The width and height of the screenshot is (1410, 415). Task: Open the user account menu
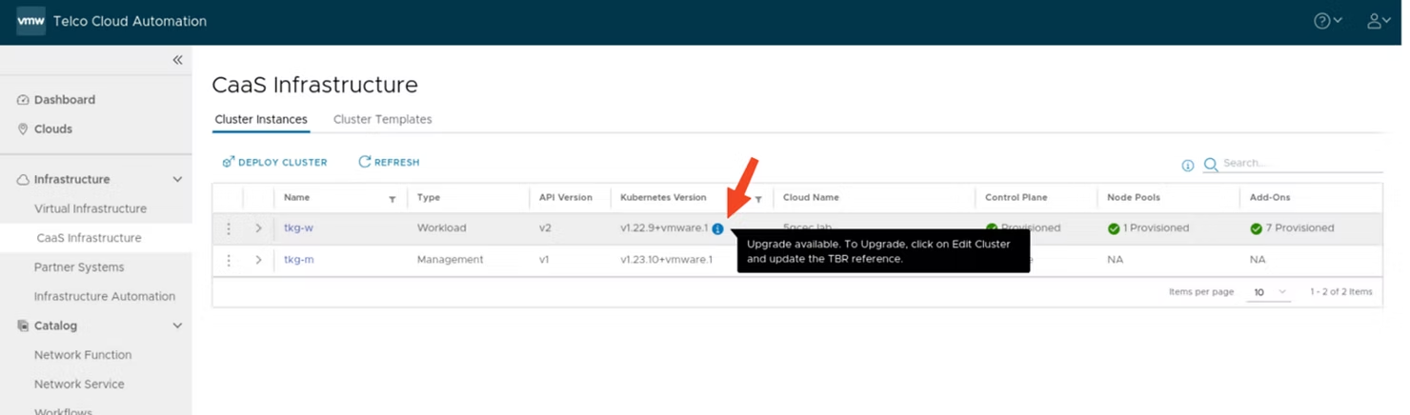tap(1378, 21)
